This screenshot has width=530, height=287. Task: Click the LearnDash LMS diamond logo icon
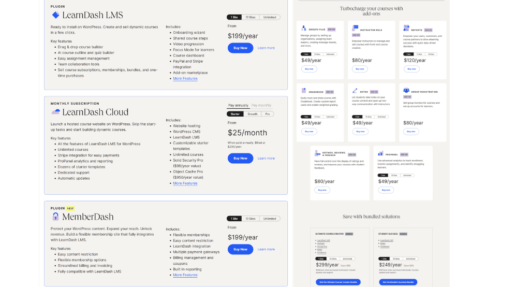[x=55, y=15]
